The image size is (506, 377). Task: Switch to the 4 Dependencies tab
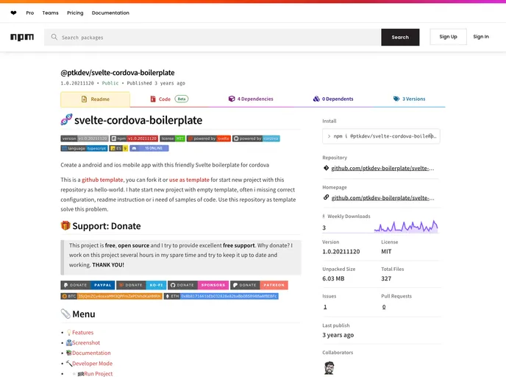pyautogui.click(x=251, y=99)
